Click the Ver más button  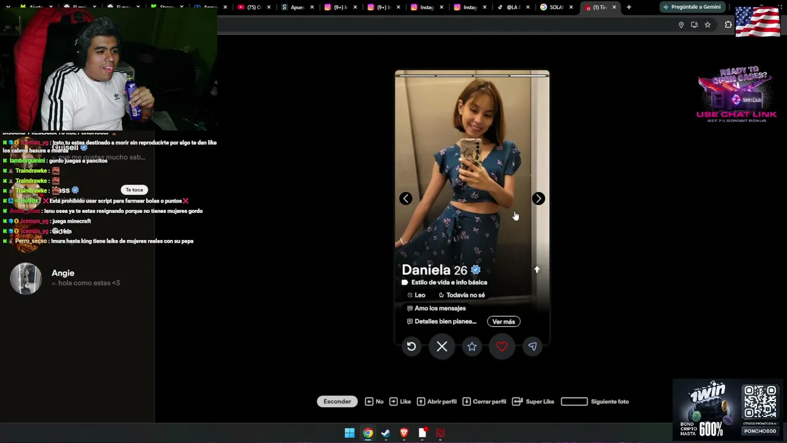click(x=504, y=321)
